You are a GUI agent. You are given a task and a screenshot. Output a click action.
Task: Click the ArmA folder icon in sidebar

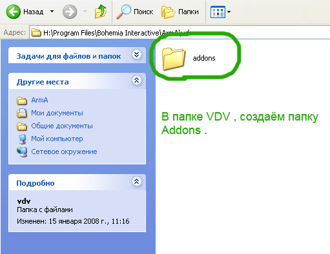point(22,101)
